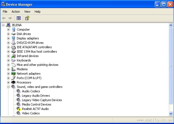Click the Ports (COM & LPT) plug icon
This screenshot has width=174, height=124.
point(13,78)
